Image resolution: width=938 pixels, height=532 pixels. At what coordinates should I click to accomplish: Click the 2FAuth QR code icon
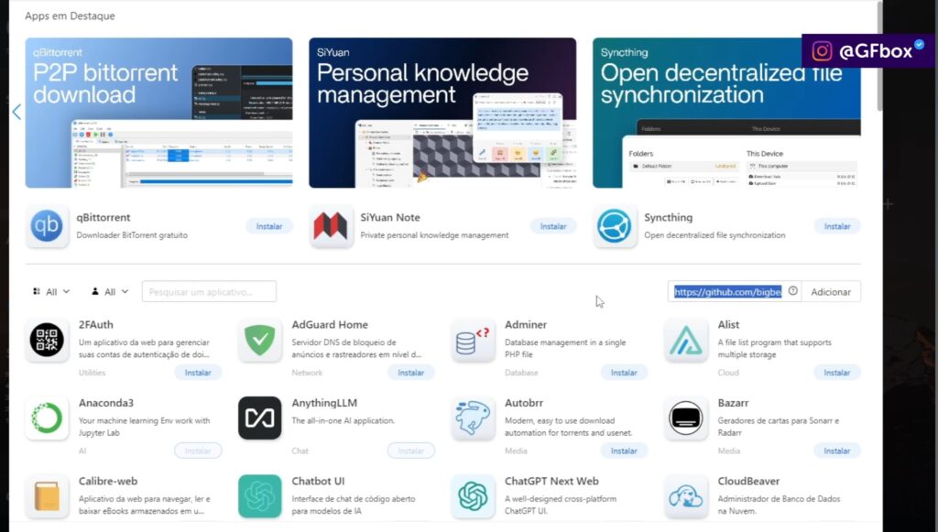click(x=47, y=341)
